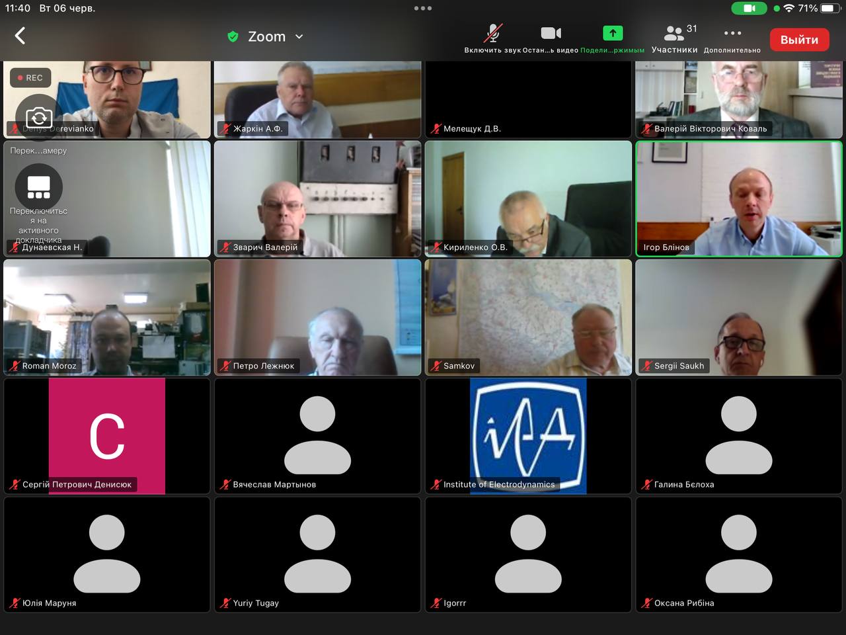Open the three-dot multitasking menu at top
Viewport: 846px width, 635px height.
[x=423, y=9]
